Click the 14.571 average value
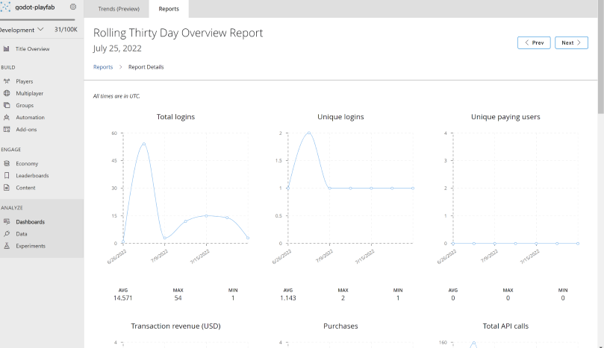The width and height of the screenshot is (604, 348). click(x=123, y=298)
